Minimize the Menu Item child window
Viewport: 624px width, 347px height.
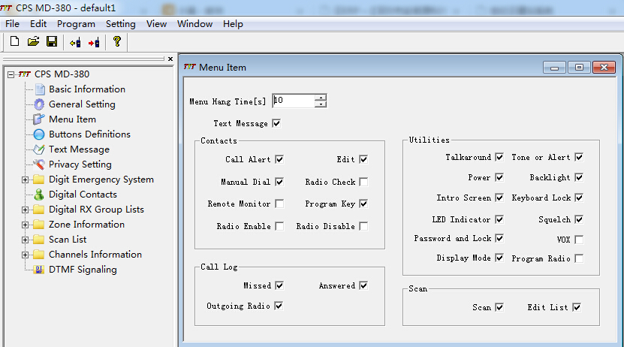554,68
